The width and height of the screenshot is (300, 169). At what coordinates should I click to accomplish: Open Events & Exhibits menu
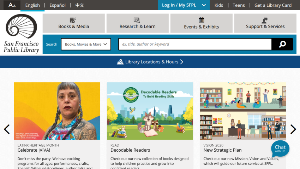(x=202, y=23)
